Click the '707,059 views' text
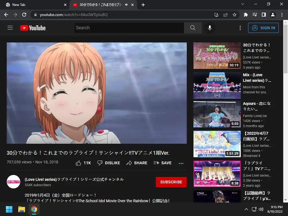The image size is (288, 216). tap(19, 162)
